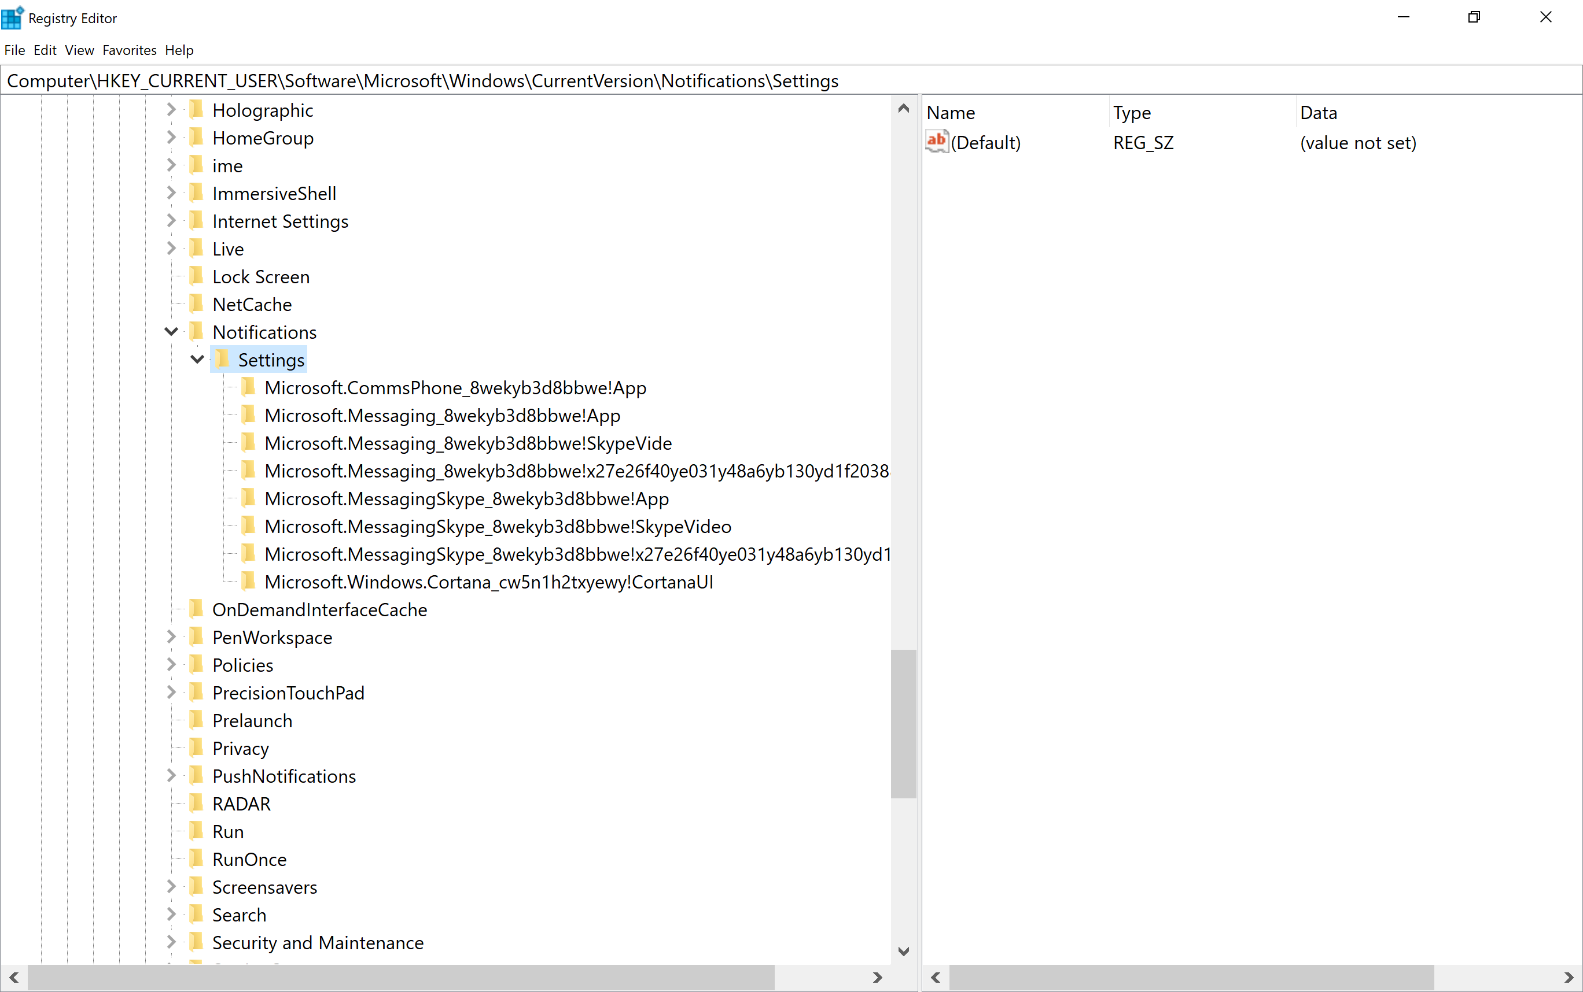Screen dimensions: 1583x992
Task: Click the Name column header
Action: 1016,112
